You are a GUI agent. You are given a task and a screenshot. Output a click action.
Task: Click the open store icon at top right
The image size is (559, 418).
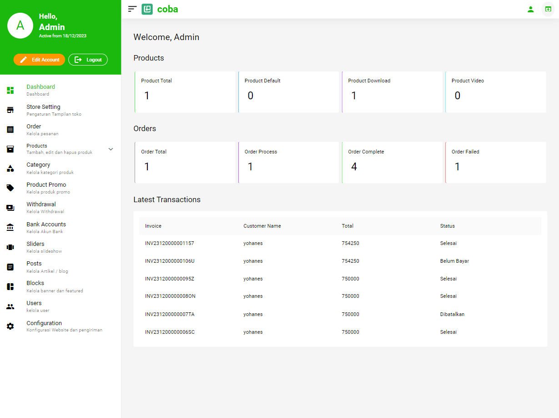(548, 9)
